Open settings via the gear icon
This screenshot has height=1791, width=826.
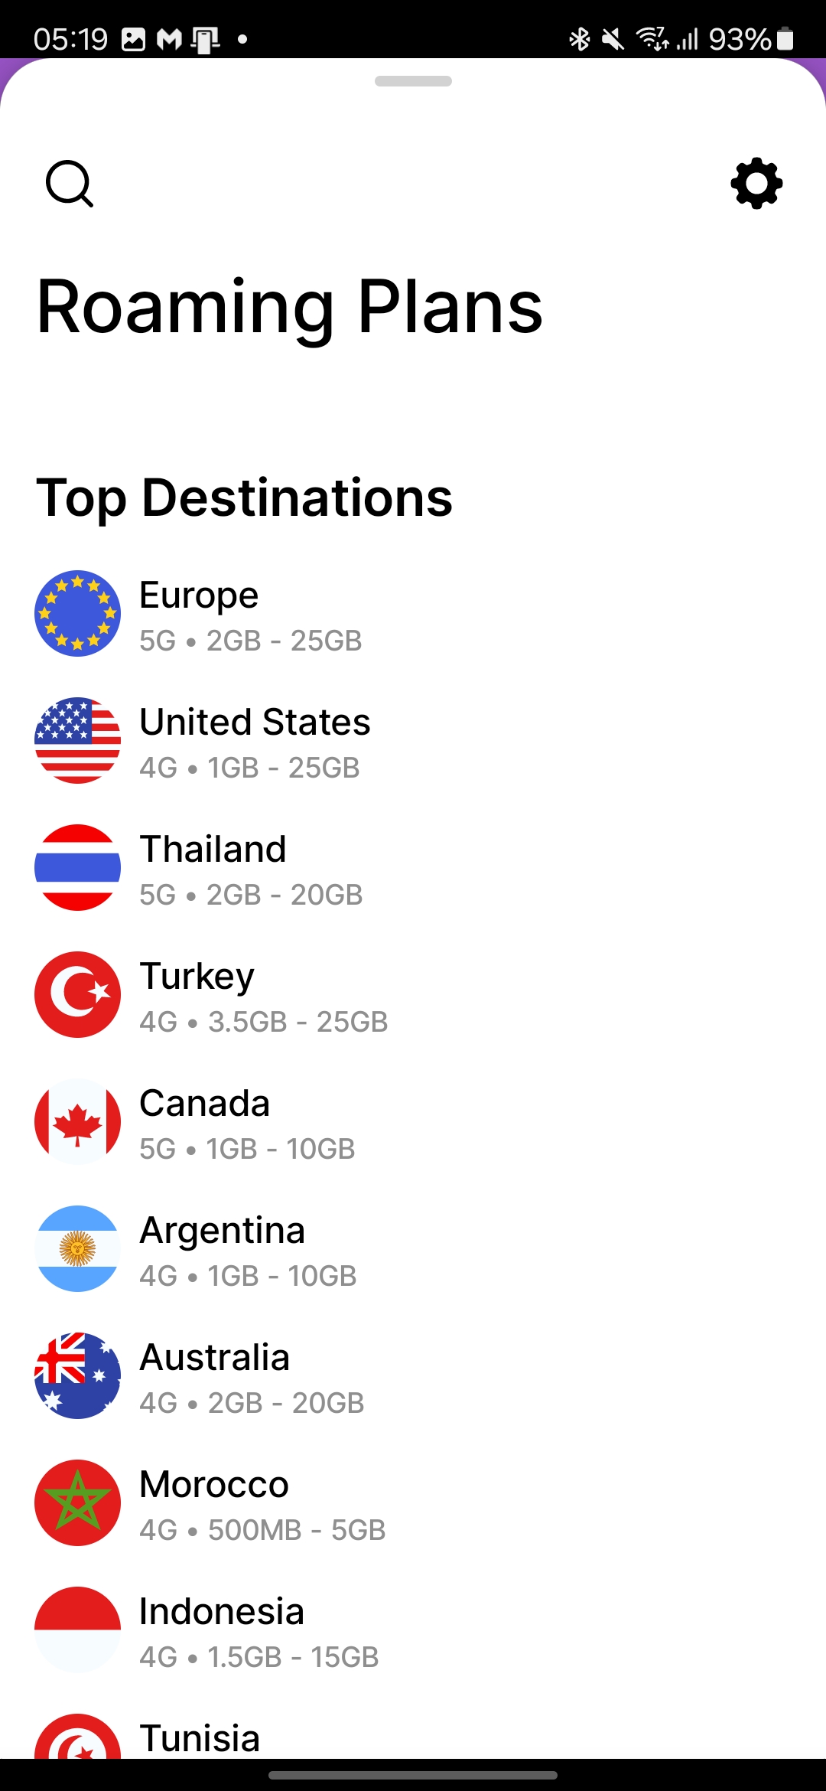[x=756, y=184]
